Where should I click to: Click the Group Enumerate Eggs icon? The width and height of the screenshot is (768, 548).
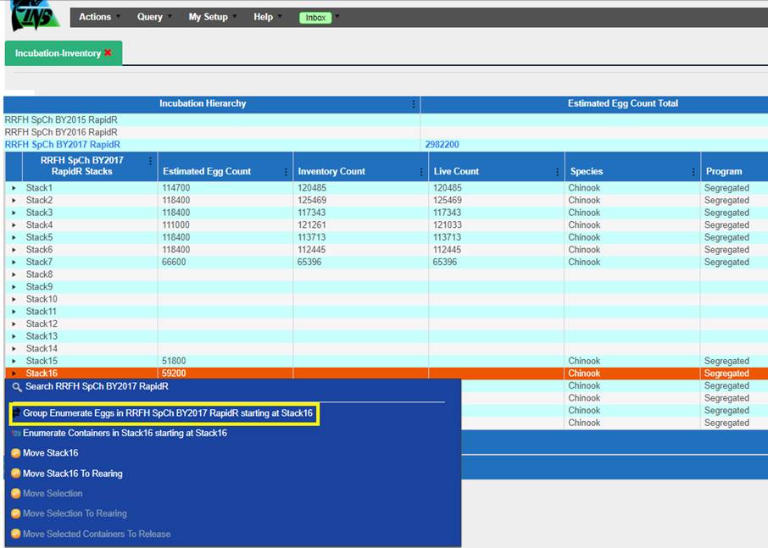pos(15,413)
